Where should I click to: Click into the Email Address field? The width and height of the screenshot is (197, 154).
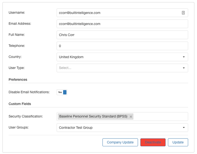click(x=122, y=24)
